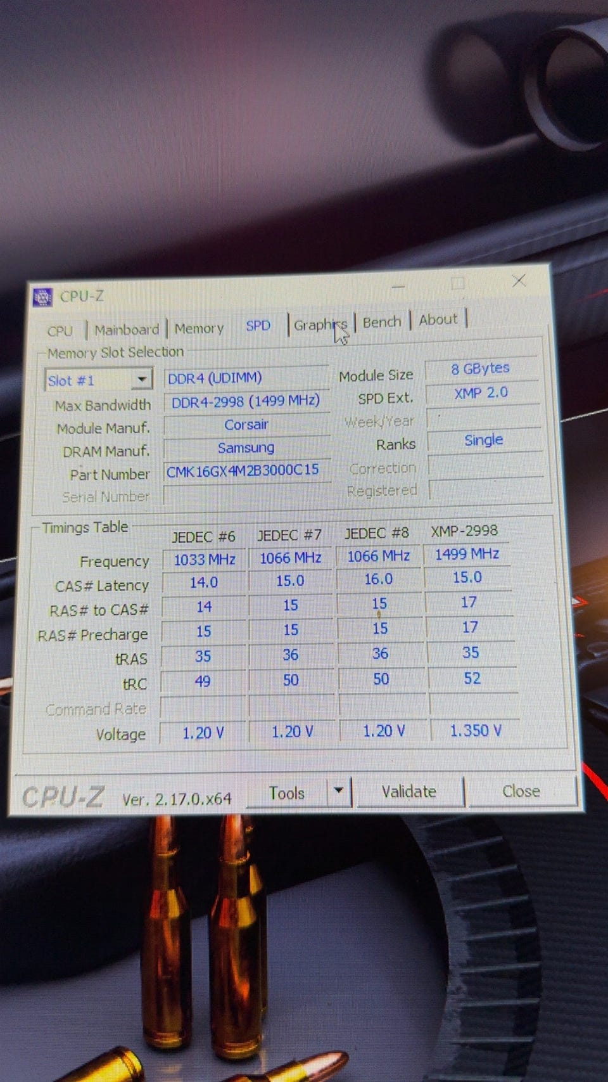Viewport: 608px width, 1082px height.
Task: Select the SPD tab
Action: tap(258, 326)
